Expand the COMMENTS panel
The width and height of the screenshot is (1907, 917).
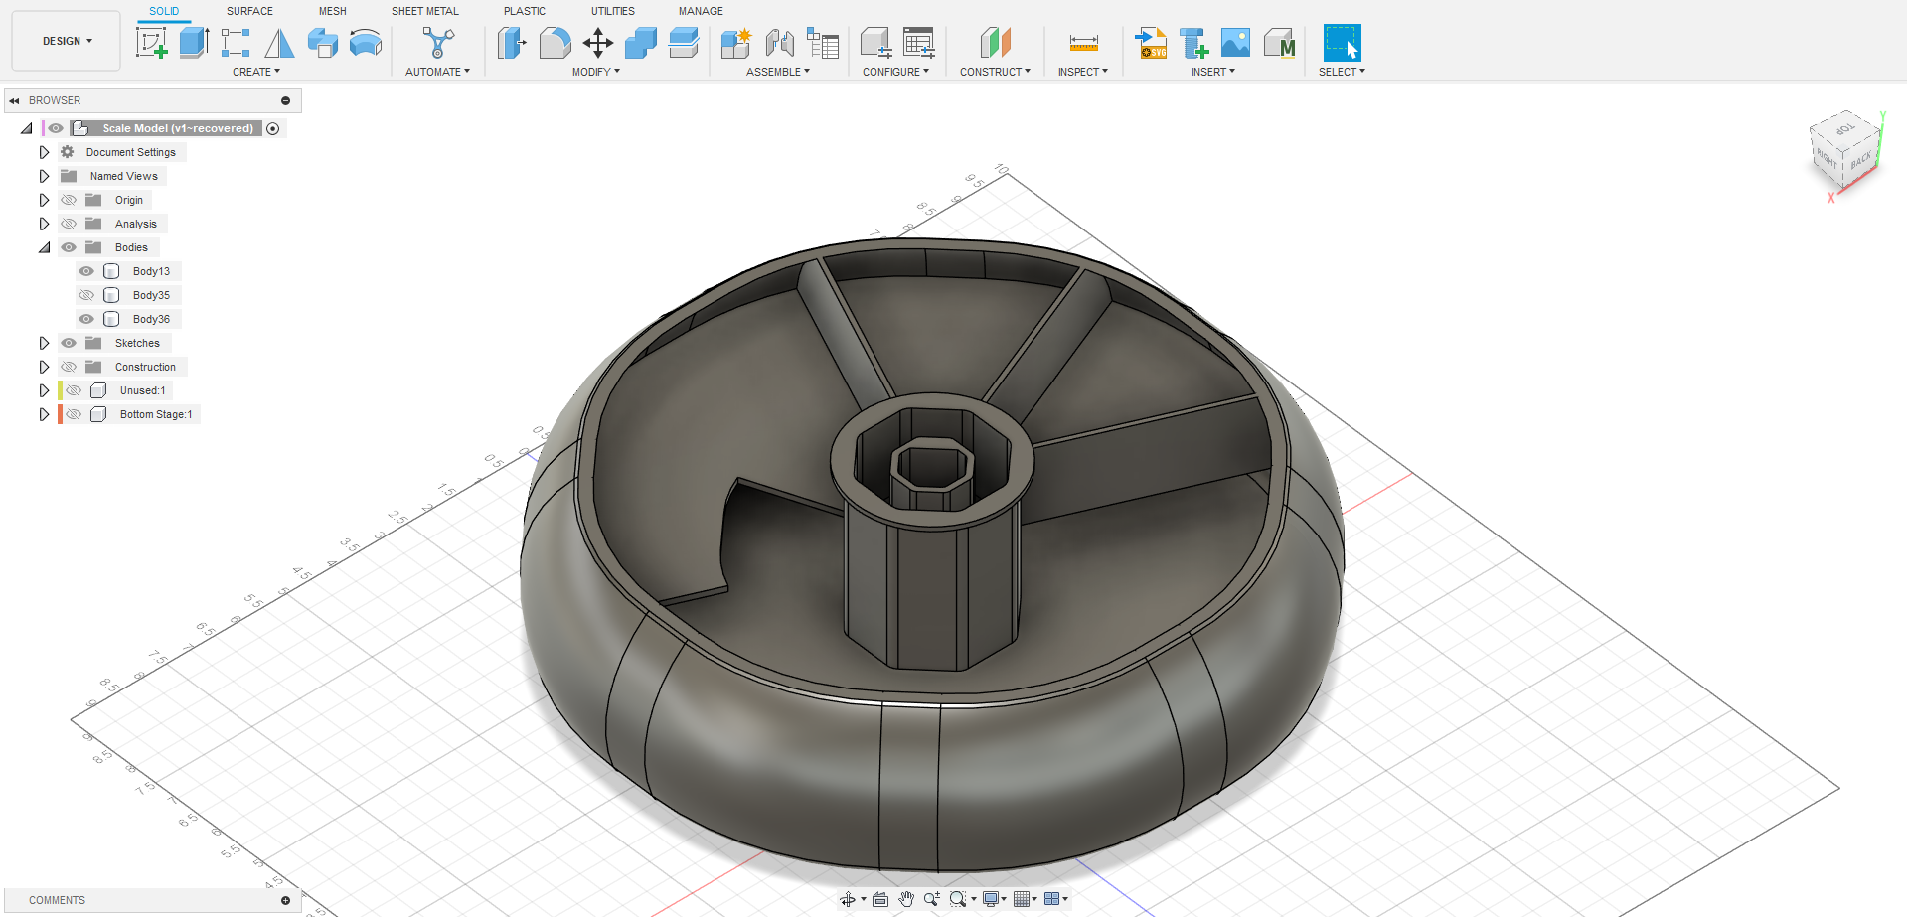[x=285, y=900]
